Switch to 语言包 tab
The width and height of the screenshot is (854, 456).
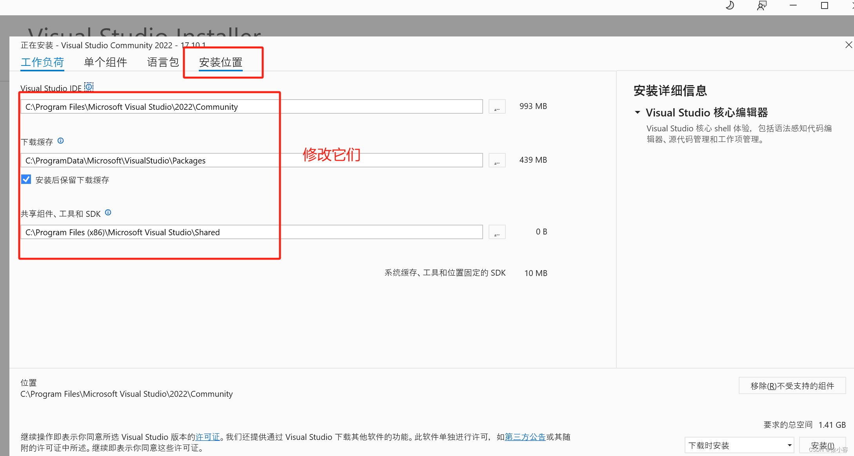(x=163, y=62)
